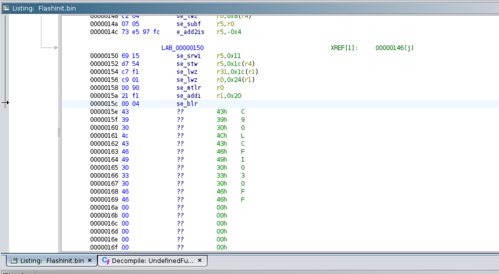Select the se_addi mnemonic
This screenshot has height=274, width=499.
(x=188, y=96)
